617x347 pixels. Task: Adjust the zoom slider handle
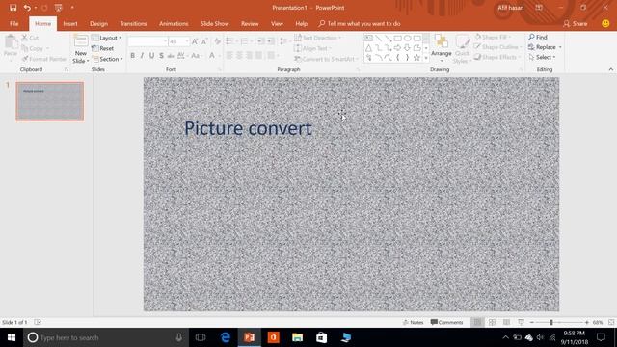pos(551,322)
